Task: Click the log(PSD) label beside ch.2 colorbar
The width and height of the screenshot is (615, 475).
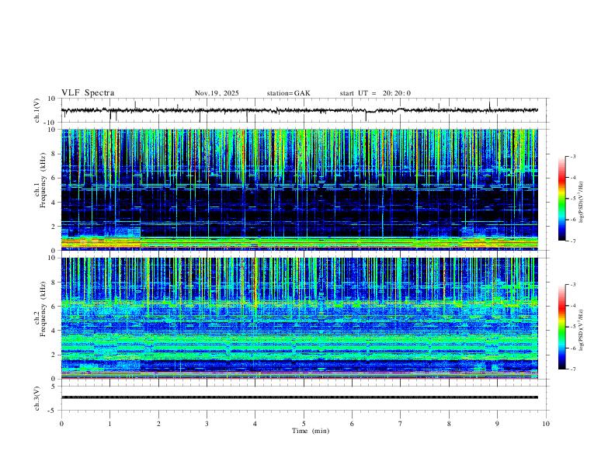Action: 582,330
